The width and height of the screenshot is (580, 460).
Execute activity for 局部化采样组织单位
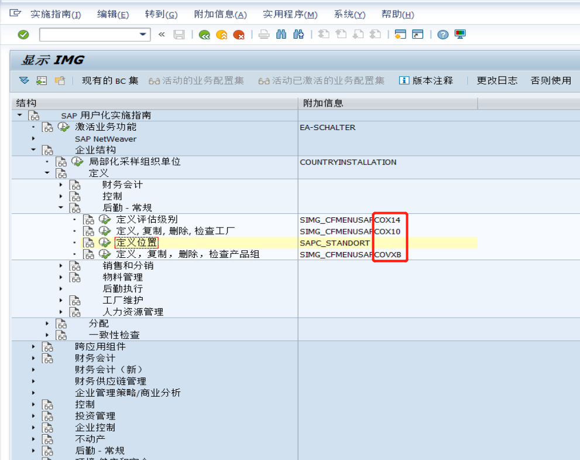point(77,162)
